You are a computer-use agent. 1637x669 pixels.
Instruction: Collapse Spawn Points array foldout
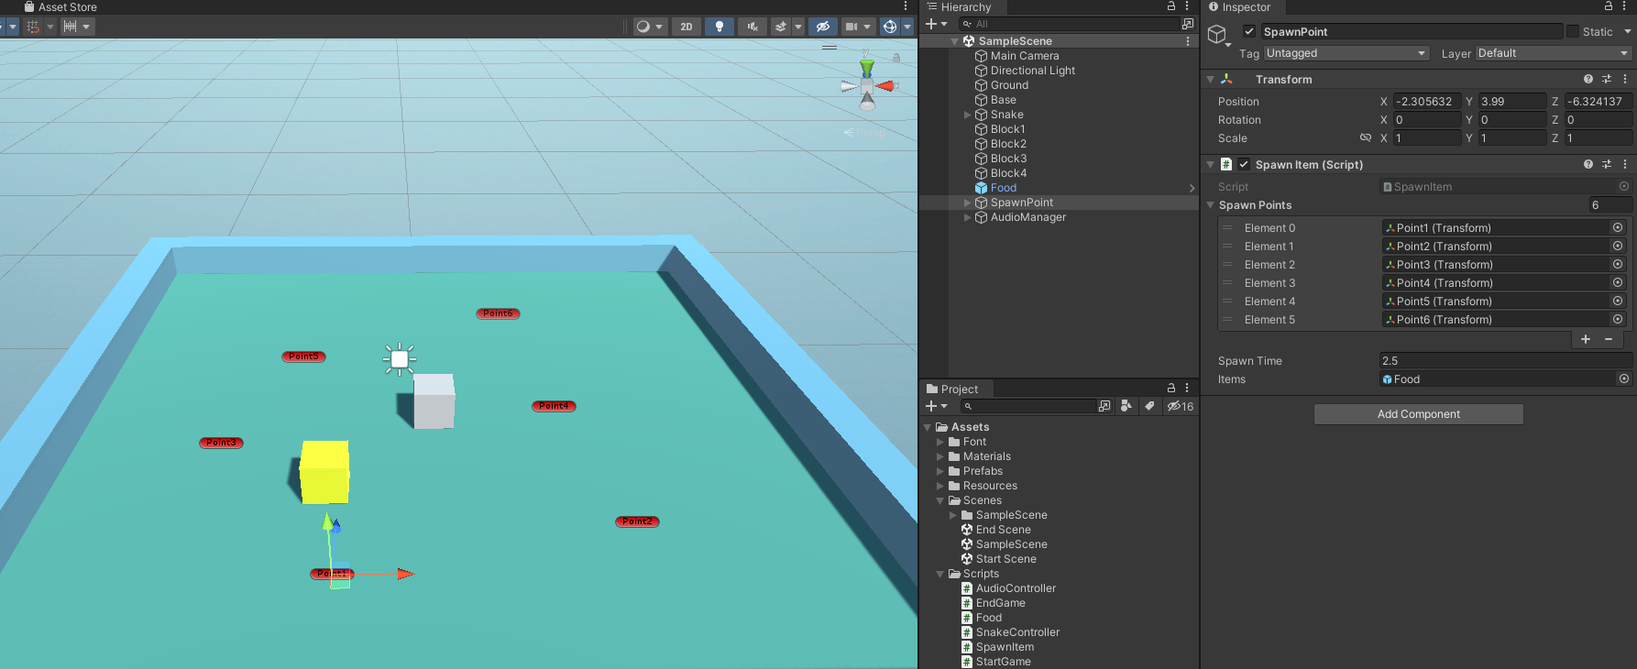coord(1210,205)
